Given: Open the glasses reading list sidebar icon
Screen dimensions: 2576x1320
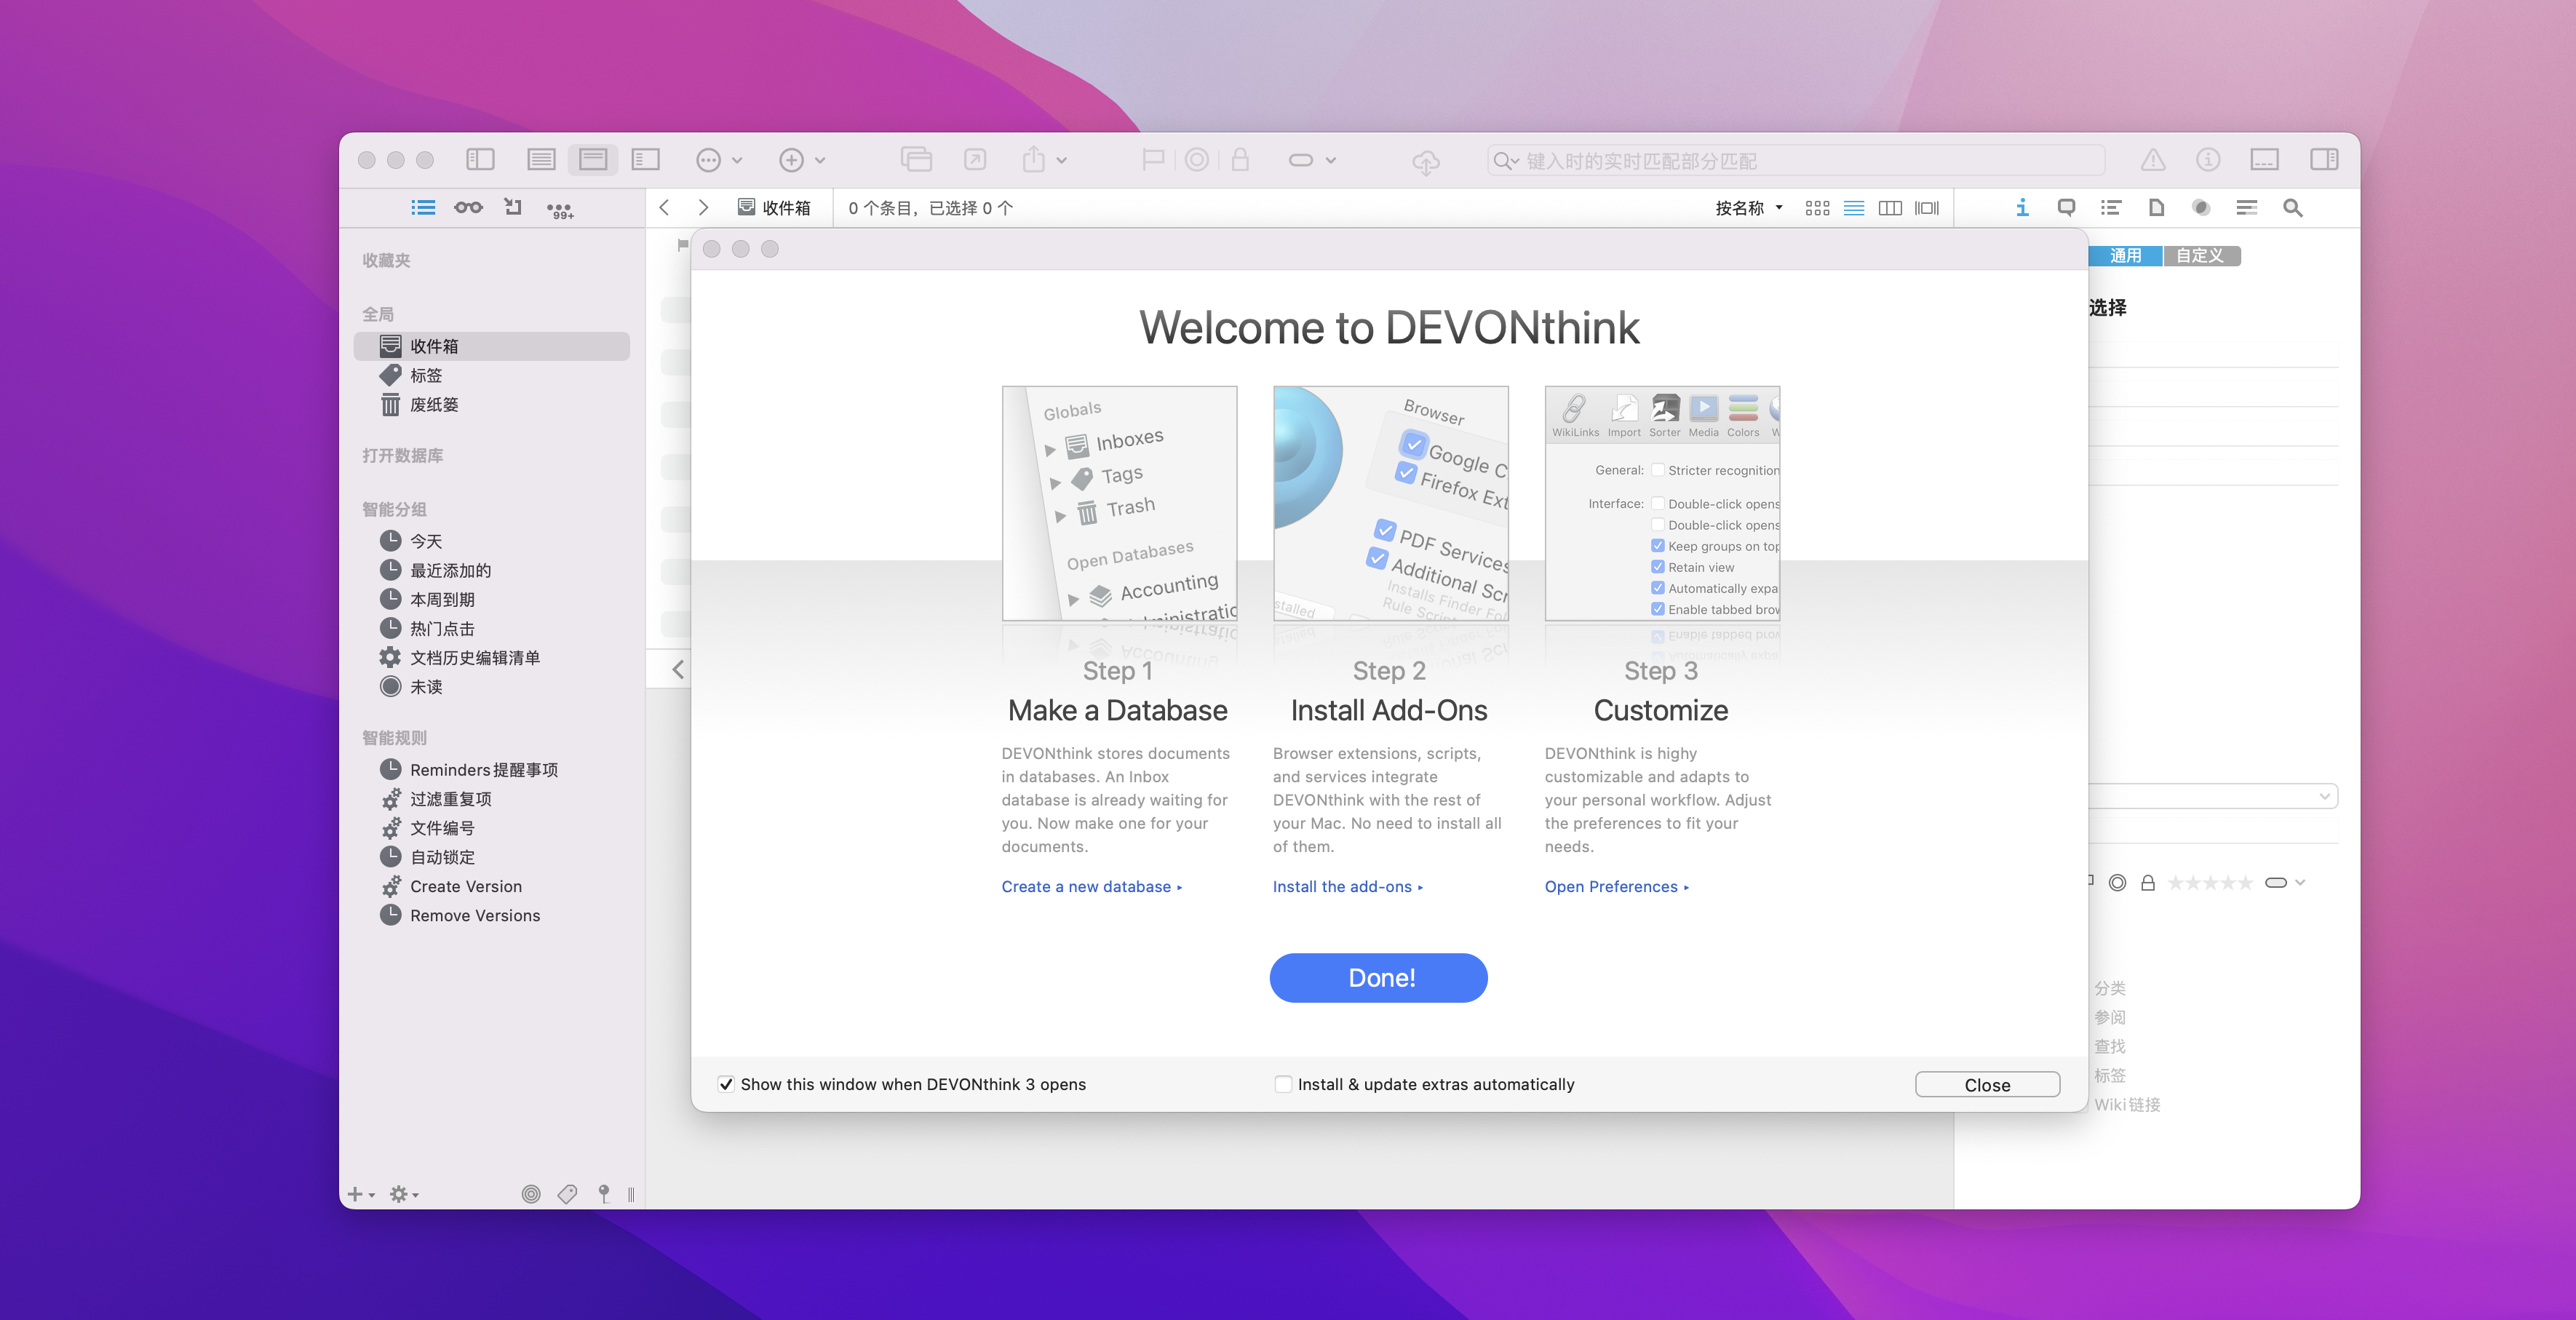Looking at the screenshot, I should coord(468,207).
